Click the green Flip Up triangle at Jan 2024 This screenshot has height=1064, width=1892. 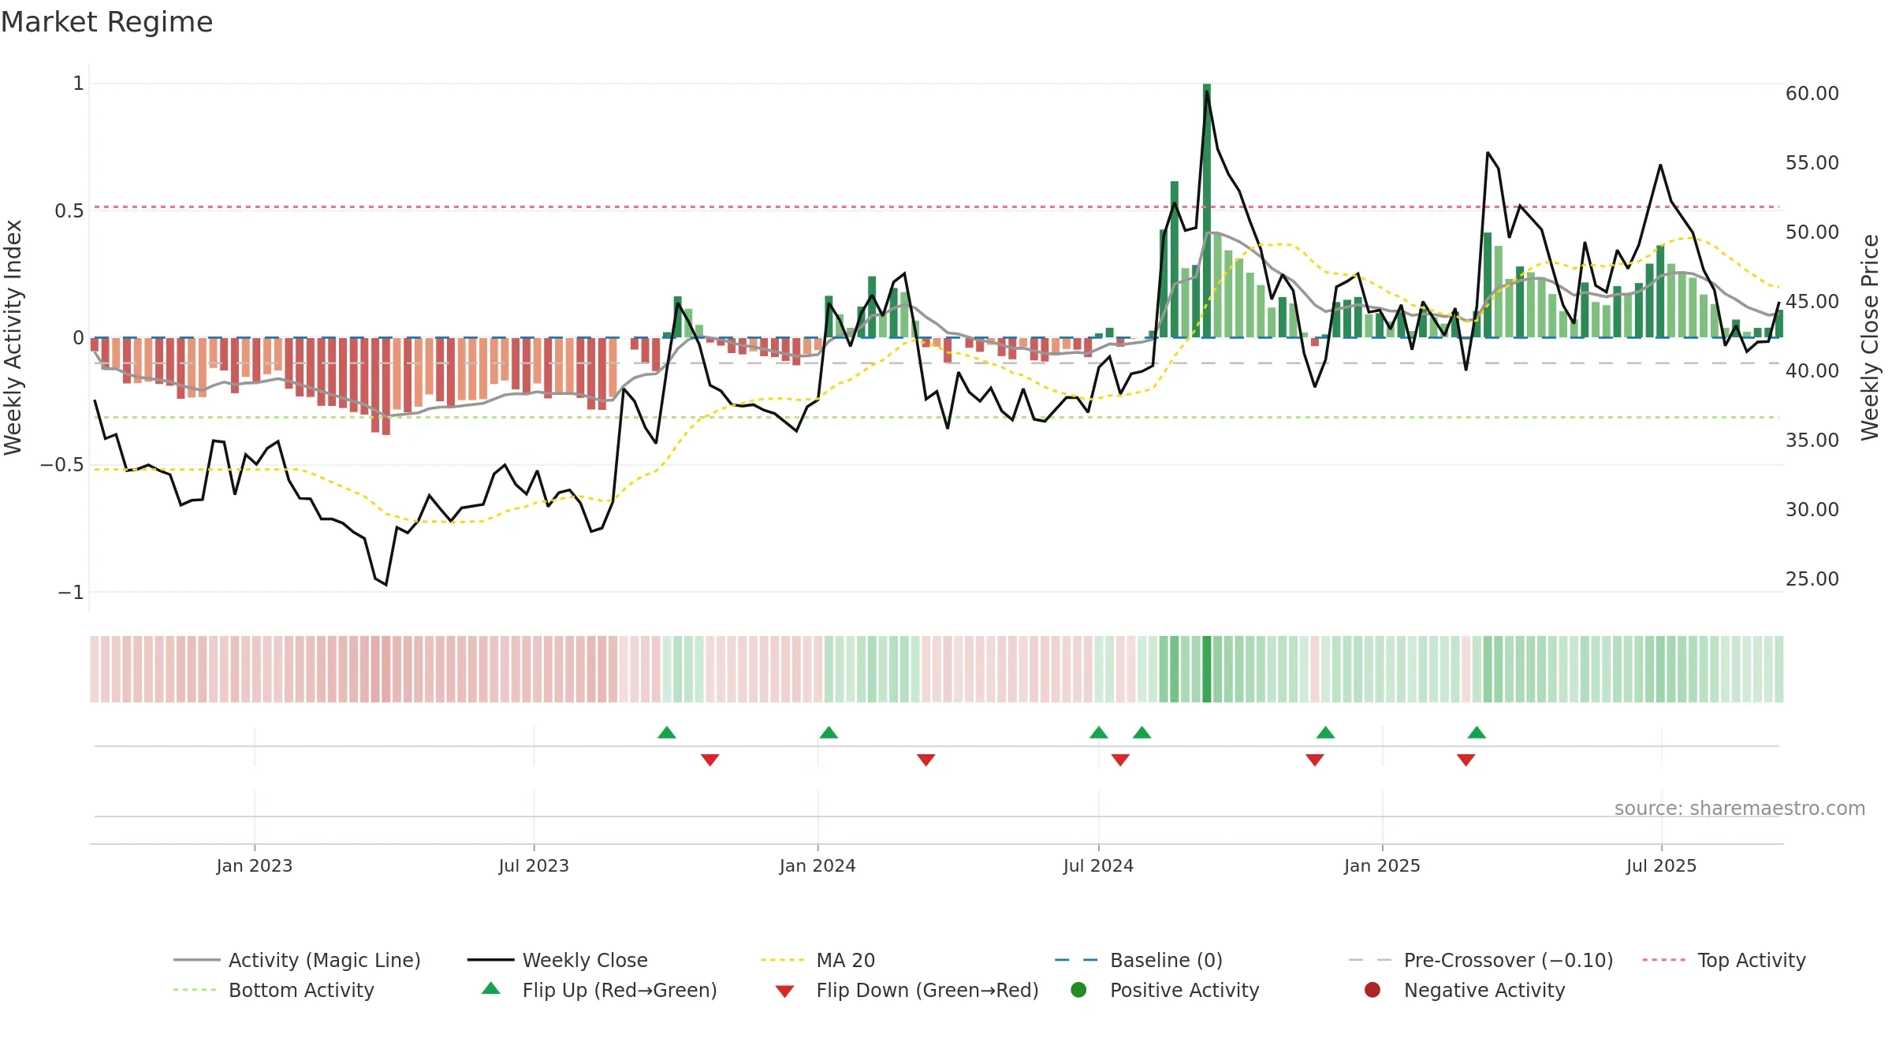point(829,732)
